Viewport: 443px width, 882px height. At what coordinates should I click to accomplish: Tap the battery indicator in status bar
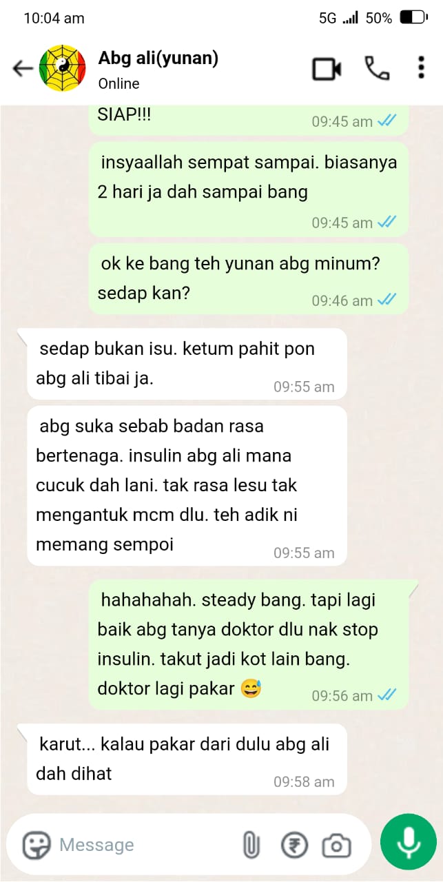pos(413,17)
